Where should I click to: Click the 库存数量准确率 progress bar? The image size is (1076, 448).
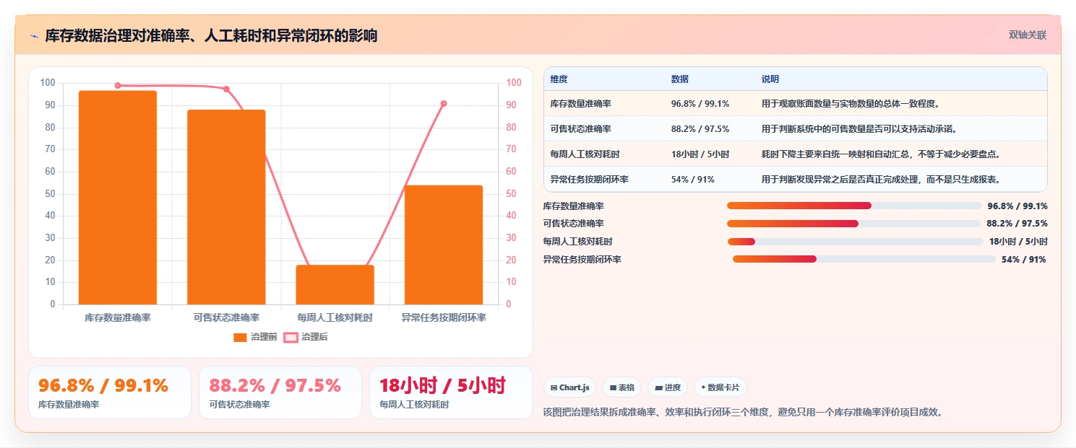pos(854,206)
